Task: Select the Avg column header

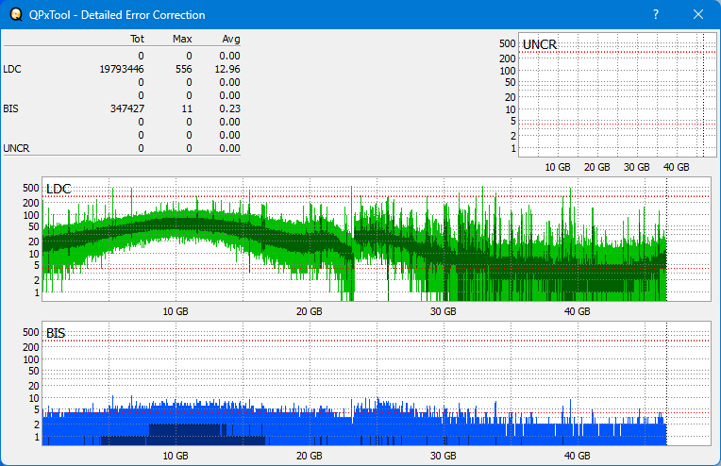Action: [x=230, y=40]
